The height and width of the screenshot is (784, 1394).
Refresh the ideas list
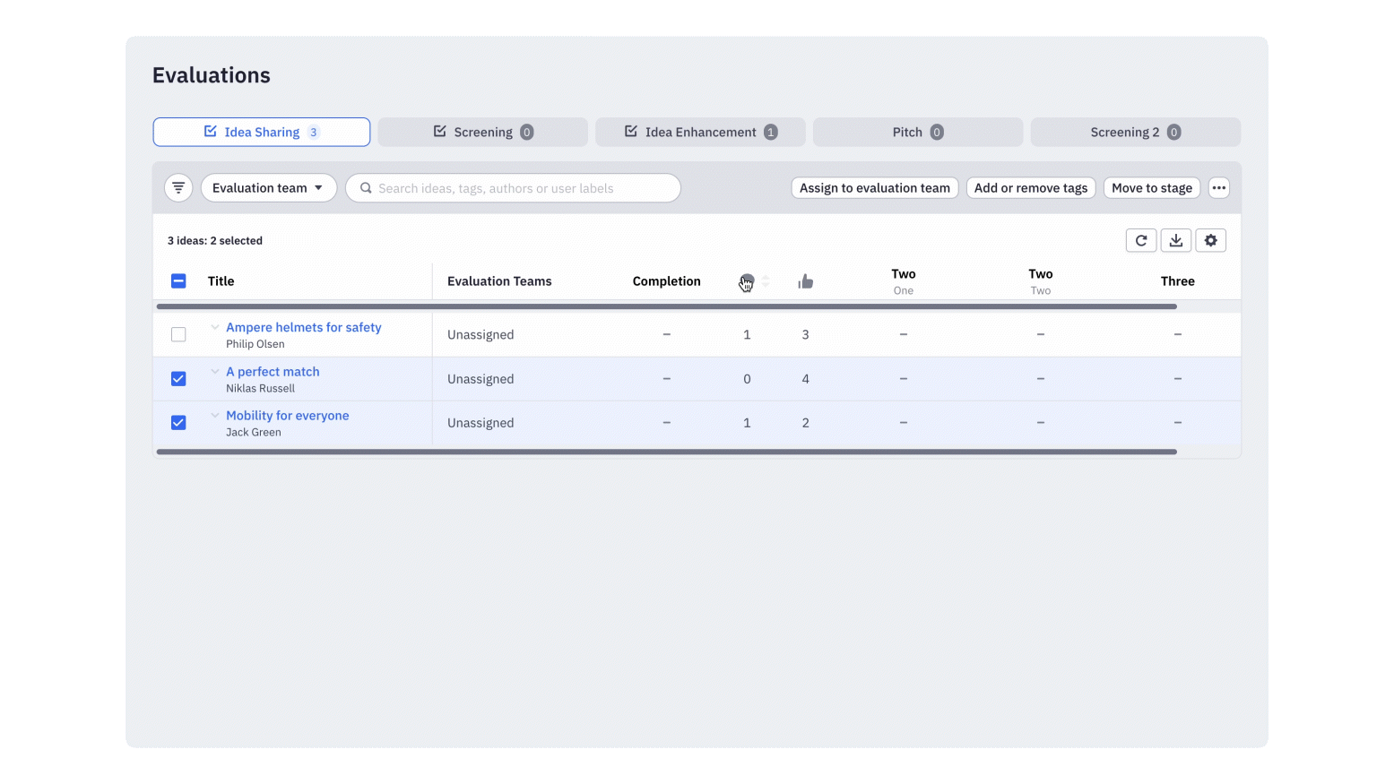[x=1140, y=240]
